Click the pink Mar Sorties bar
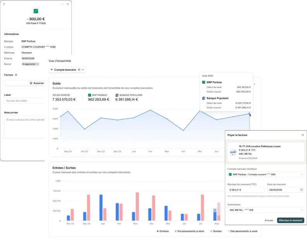This screenshot has height=241, width=307. [x=137, y=207]
